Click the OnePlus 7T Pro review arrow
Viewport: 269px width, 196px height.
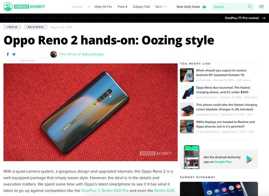click(x=264, y=18)
